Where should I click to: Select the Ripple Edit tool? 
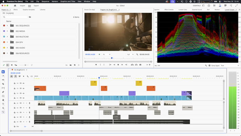pyautogui.click(x=3, y=80)
